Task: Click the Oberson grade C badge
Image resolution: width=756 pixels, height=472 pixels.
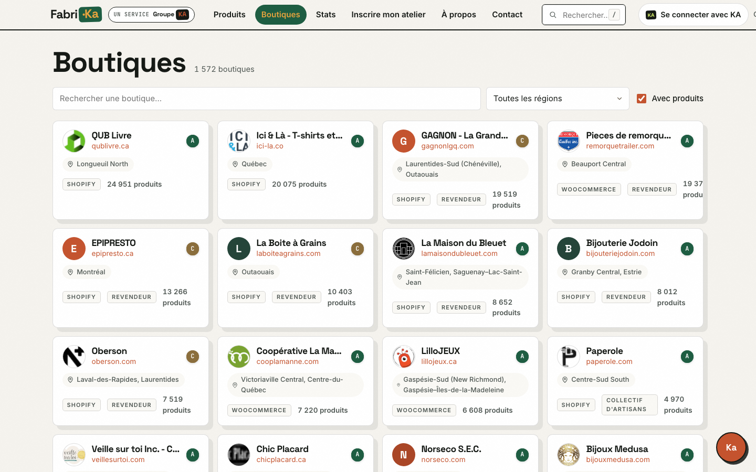Action: coord(193,357)
